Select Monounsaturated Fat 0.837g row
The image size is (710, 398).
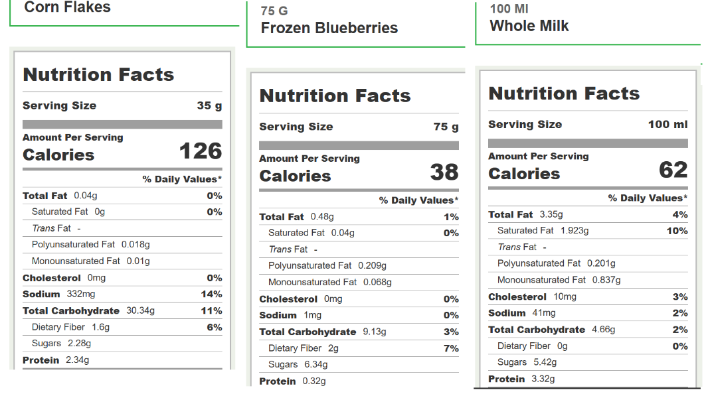(559, 280)
